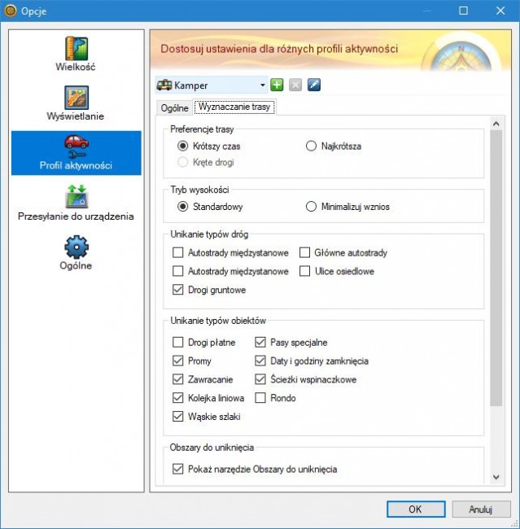The height and width of the screenshot is (529, 520).
Task: Uncheck the Kolejka liniowa checkbox
Action: (178, 398)
